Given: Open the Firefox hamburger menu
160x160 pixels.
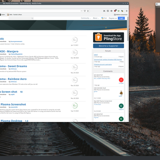Looking at the screenshot, I should (x=126, y=11).
